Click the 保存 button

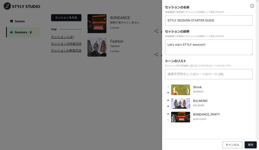250,145
